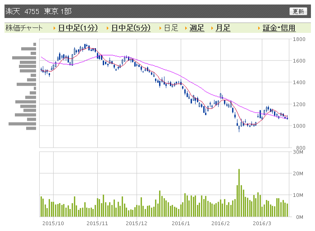Click the orange arrow beside 日中足(5分)
315x231 pixels.
point(108,28)
